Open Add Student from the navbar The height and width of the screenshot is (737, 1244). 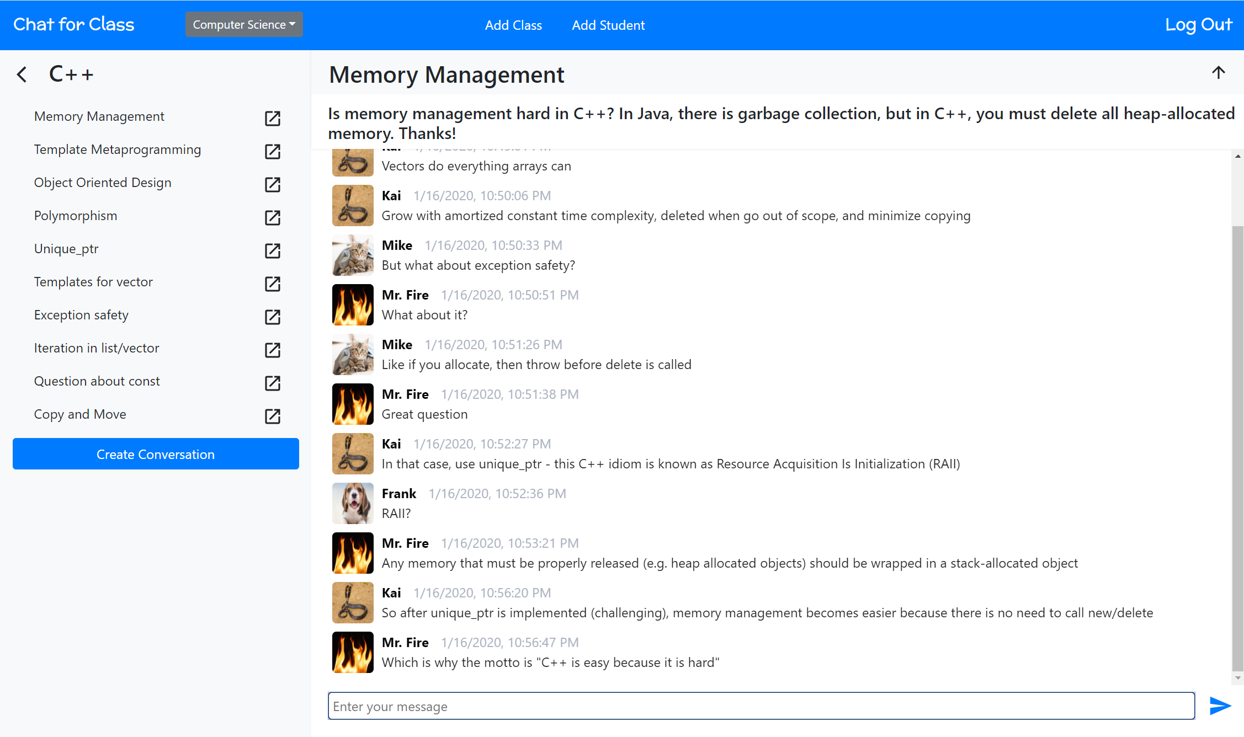[x=608, y=25]
